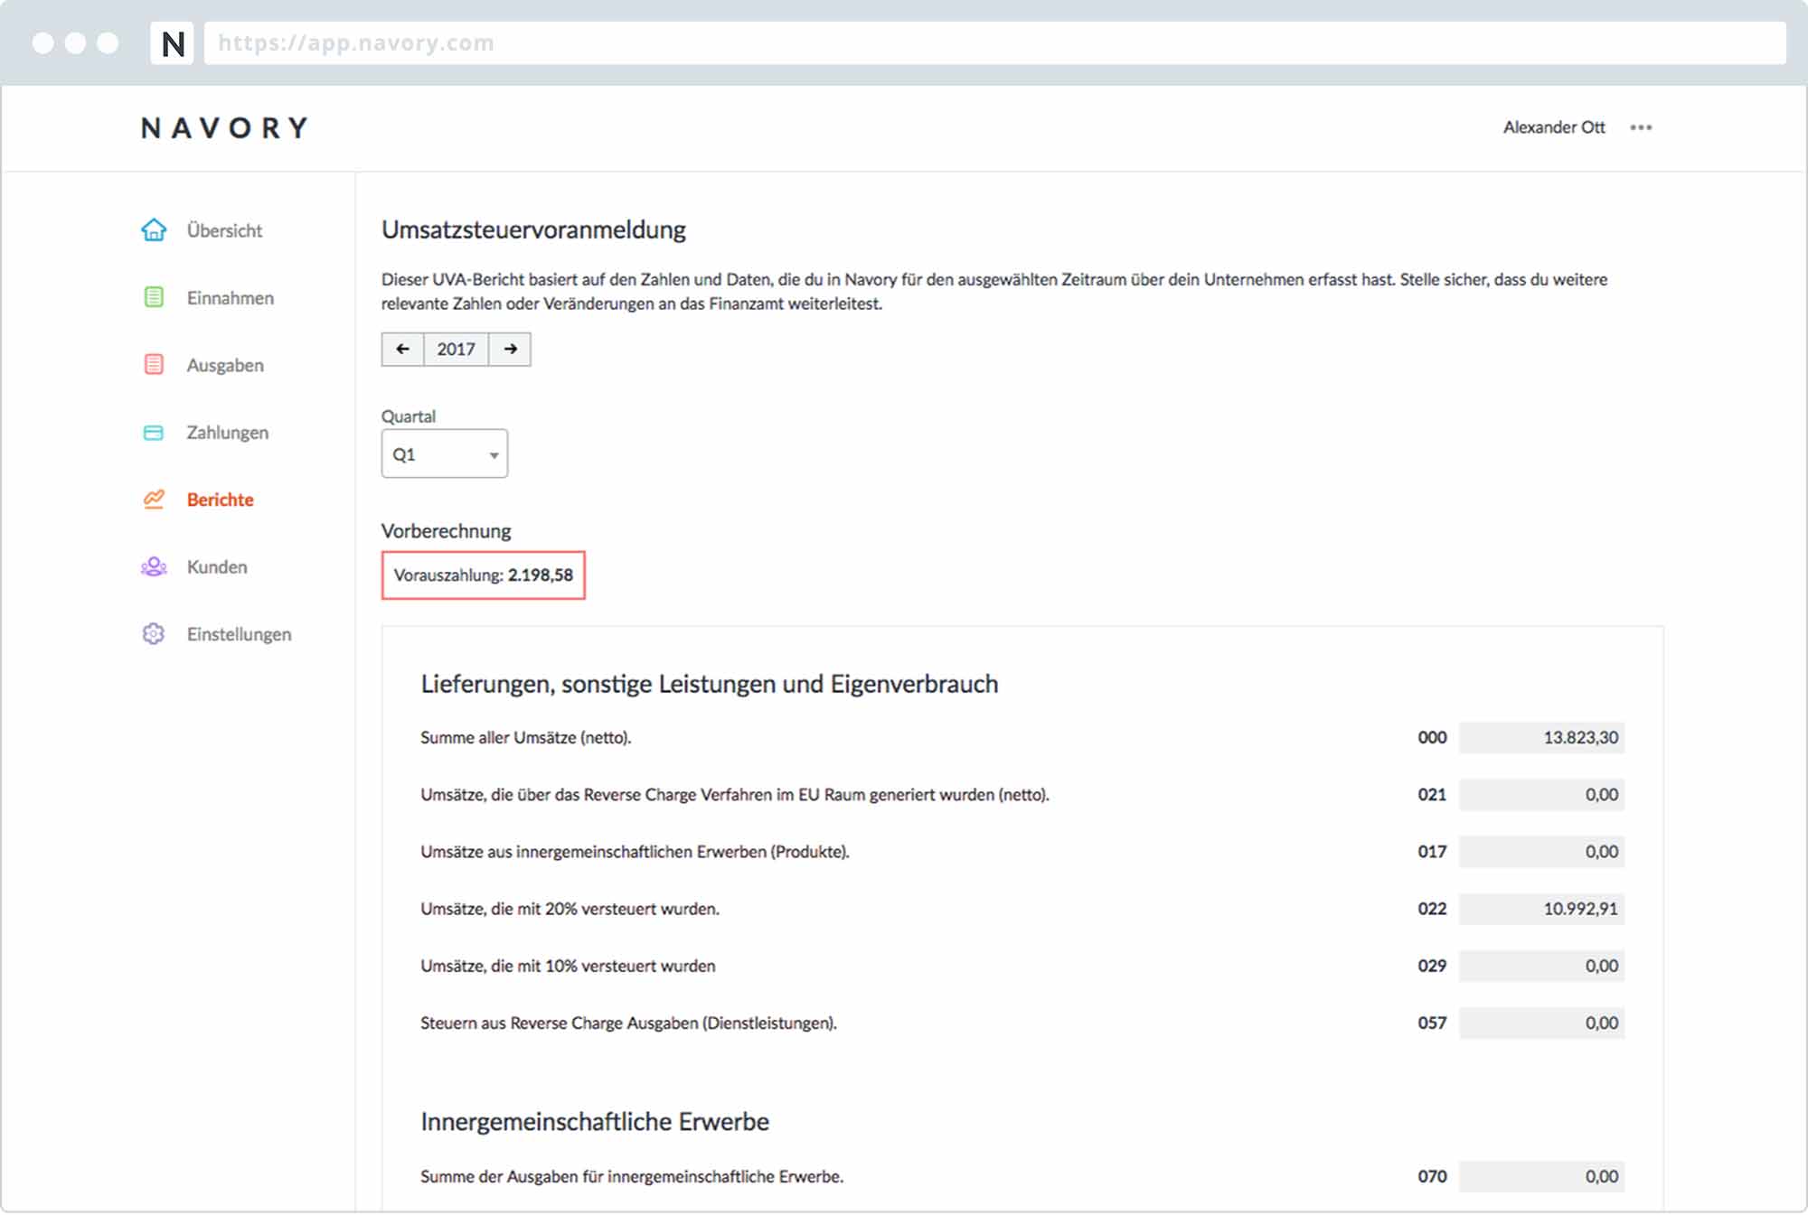Open the three-dots user menu

point(1641,127)
